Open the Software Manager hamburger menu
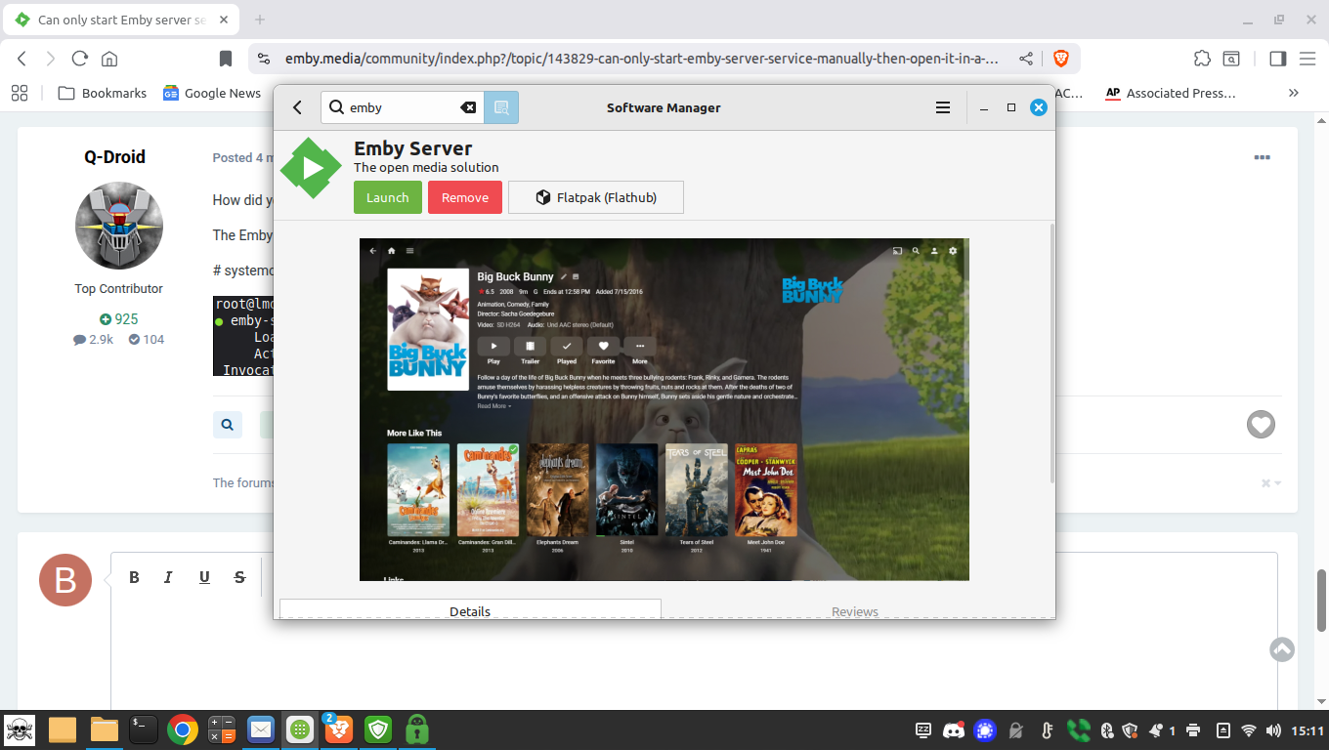This screenshot has height=750, width=1329. (x=943, y=107)
